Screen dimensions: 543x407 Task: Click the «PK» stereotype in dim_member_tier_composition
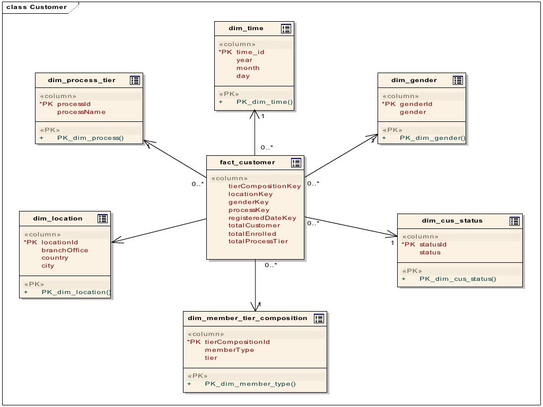click(197, 376)
